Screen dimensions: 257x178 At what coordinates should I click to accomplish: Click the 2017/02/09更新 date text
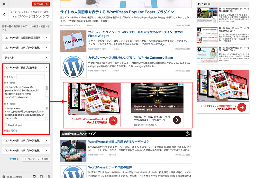(x=182, y=25)
